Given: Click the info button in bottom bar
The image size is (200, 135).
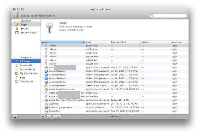Looking at the screenshot, I should click(49, 117).
